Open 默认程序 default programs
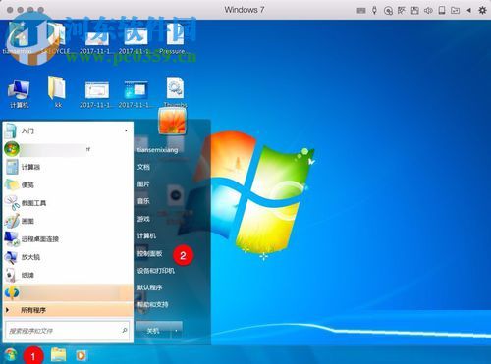The image size is (491, 364). coord(149,287)
